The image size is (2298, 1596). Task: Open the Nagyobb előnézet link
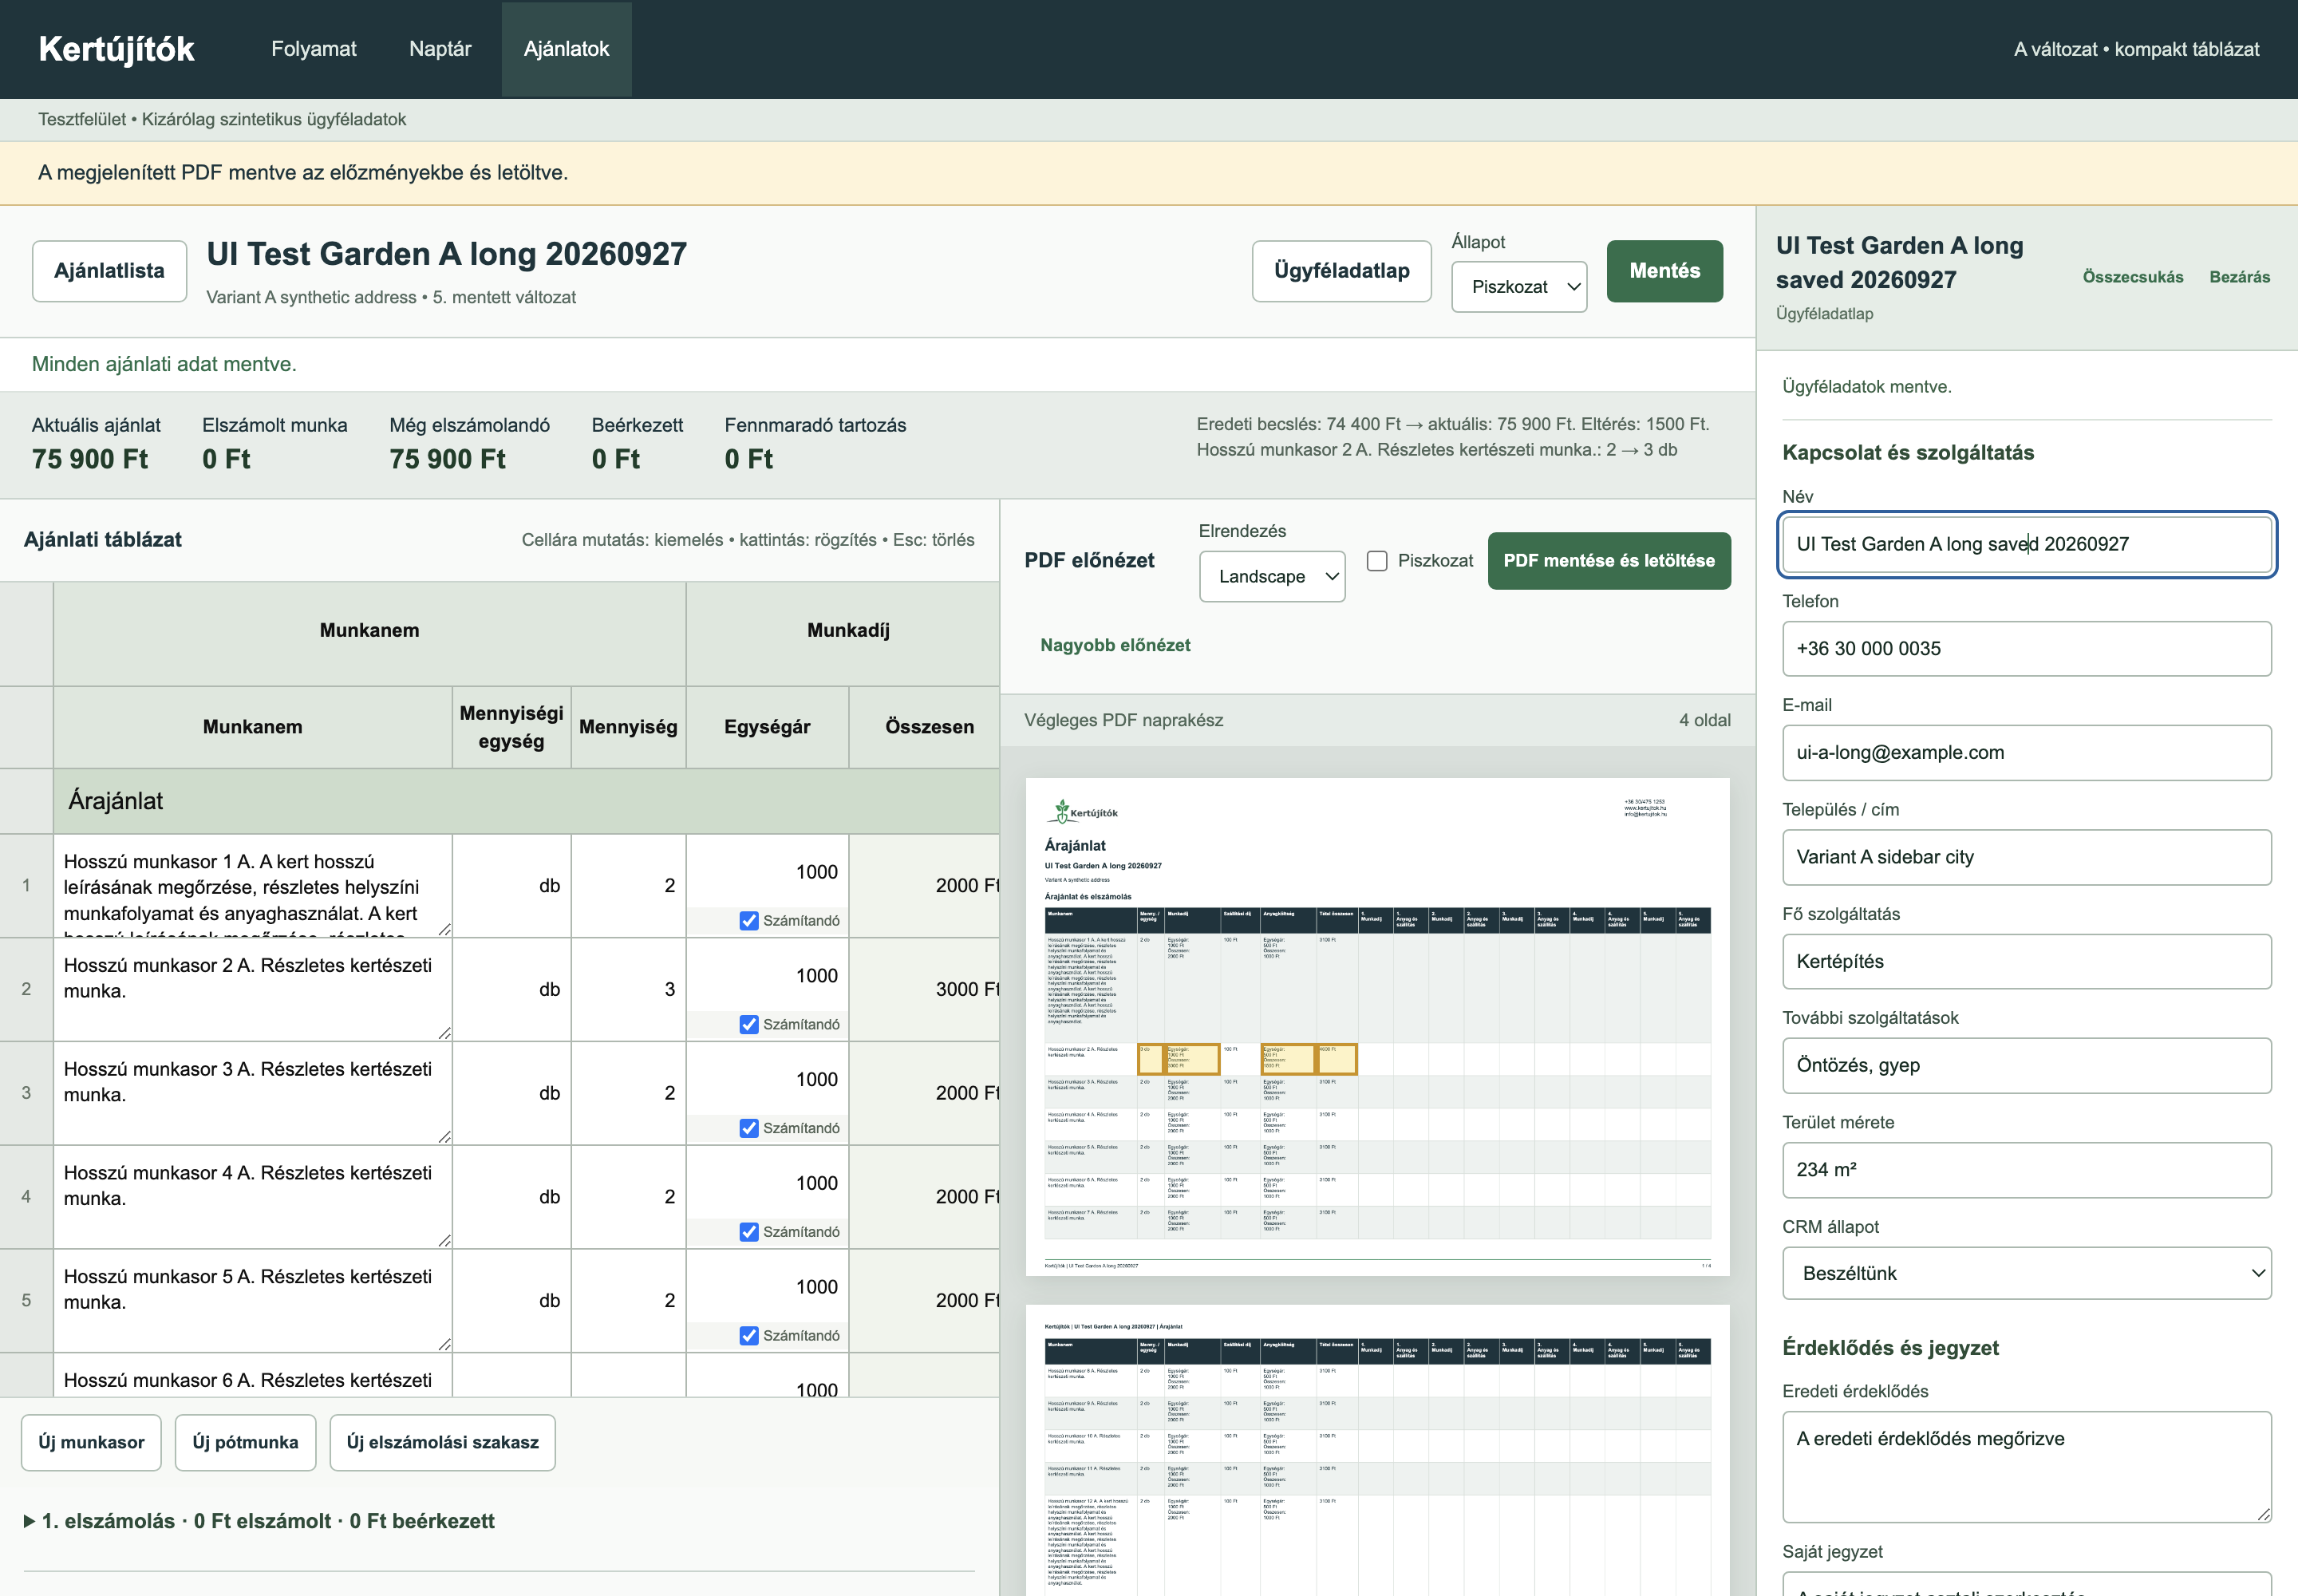click(x=1115, y=645)
